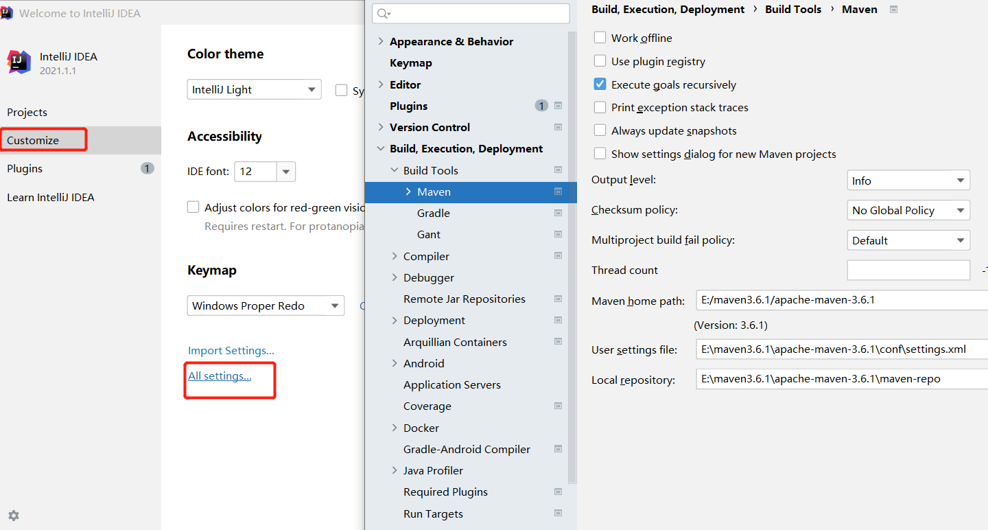
Task: Expand the Appearance & Behavior settings node
Action: (x=381, y=41)
